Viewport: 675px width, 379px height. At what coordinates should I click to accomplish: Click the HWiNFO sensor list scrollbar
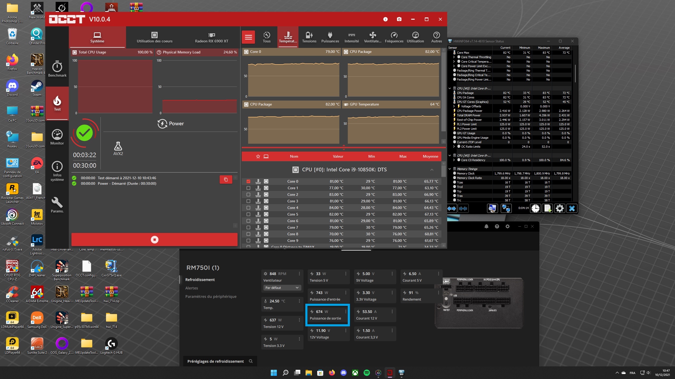(575, 73)
